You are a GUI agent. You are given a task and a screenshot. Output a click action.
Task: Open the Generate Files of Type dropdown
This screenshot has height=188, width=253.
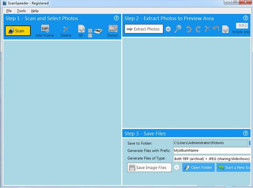(212, 159)
